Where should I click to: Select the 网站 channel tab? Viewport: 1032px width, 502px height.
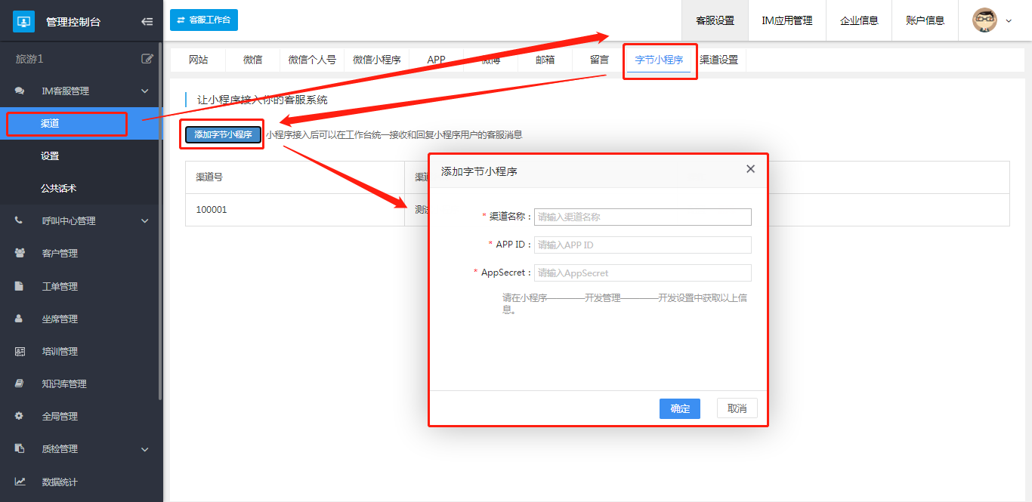click(x=199, y=60)
